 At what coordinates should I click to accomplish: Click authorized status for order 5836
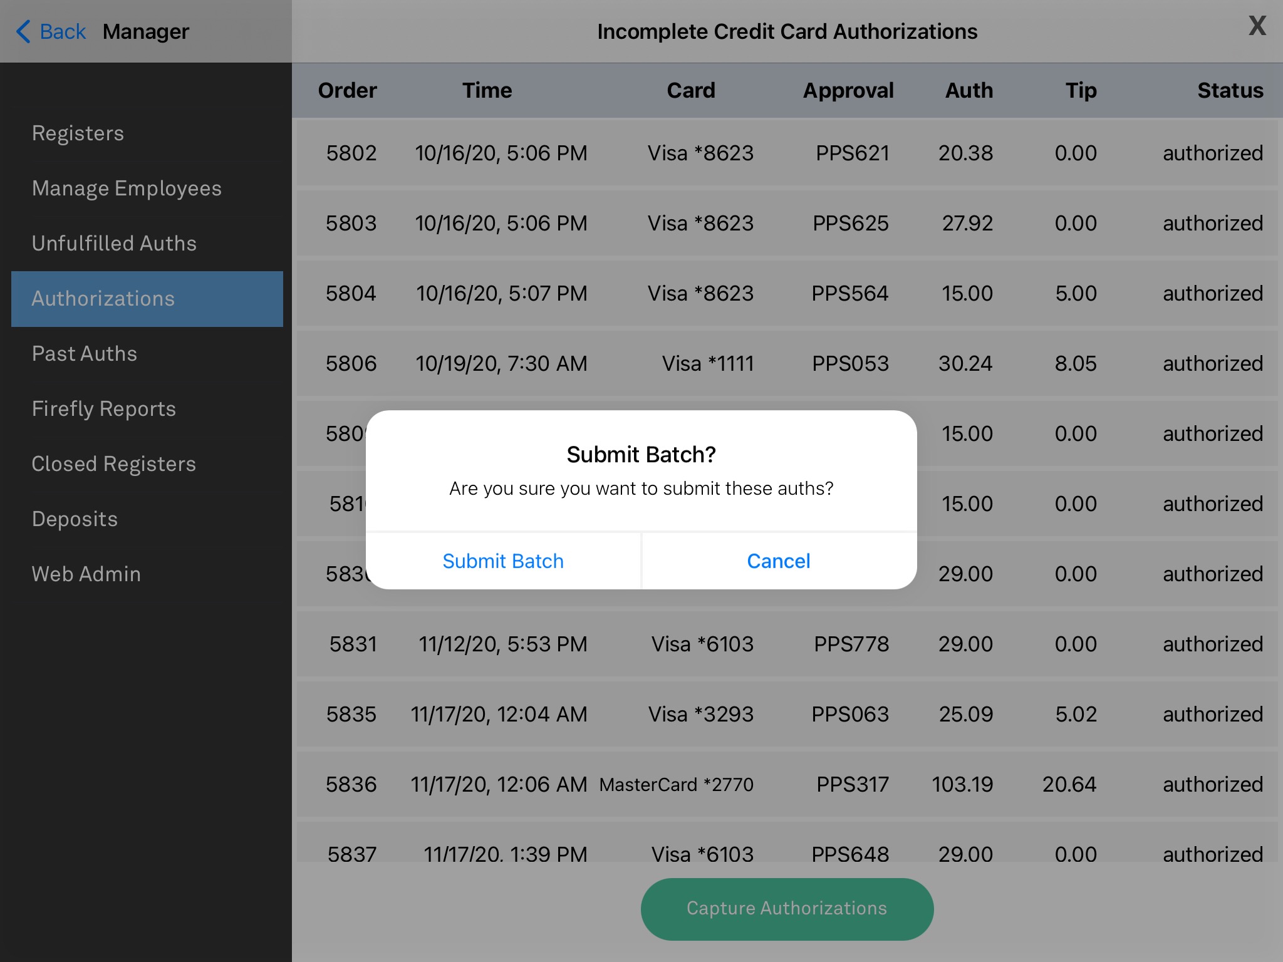tap(1213, 784)
